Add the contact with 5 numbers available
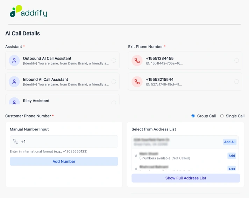 pos(232,156)
